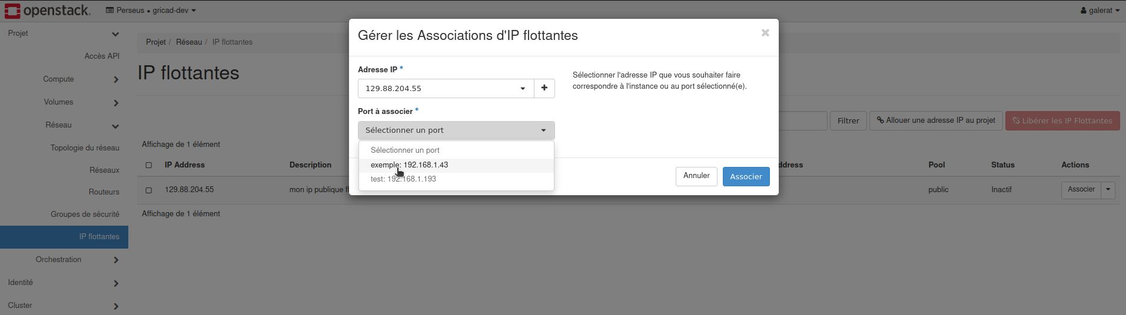Open Routeurs in the sidebar
This screenshot has height=315, width=1126.
104,192
